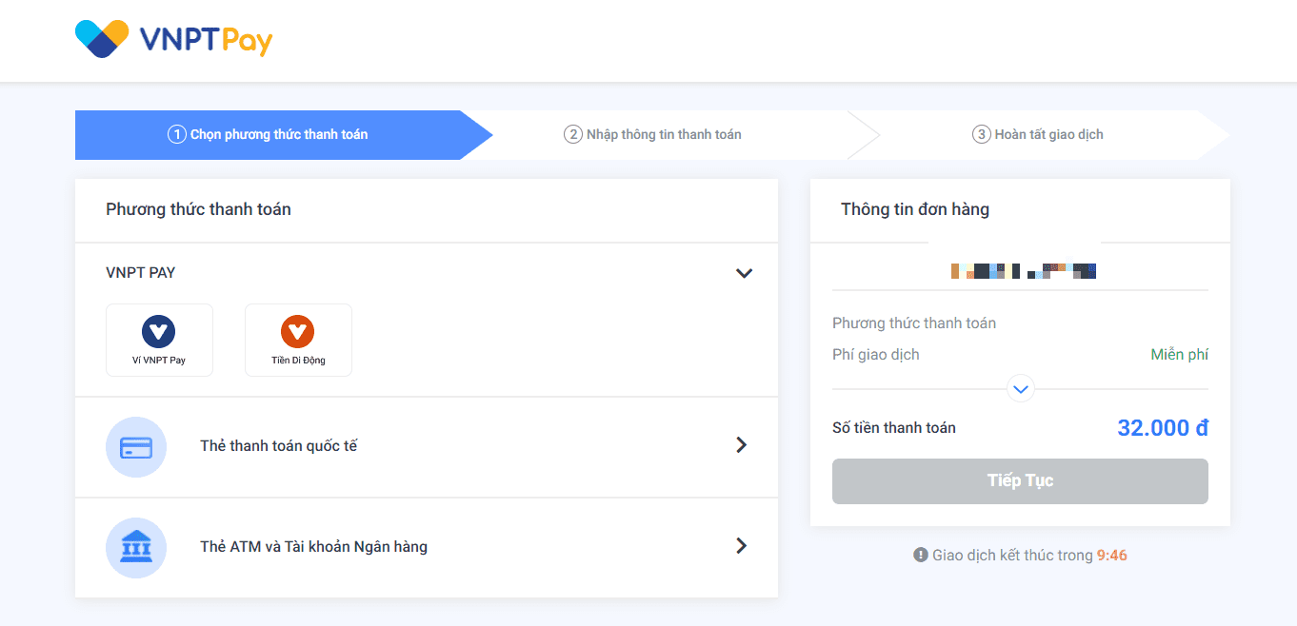Viewport: 1297px width, 626px height.
Task: Go to step 2 Nhập thông tin thanh toán
Action: pos(652,134)
